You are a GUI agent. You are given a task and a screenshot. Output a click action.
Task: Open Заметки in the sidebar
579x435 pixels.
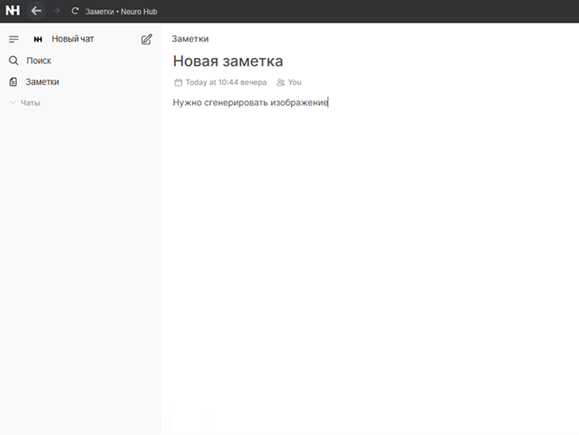coord(42,82)
